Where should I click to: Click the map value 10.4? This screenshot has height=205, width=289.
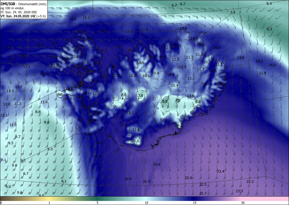[175, 85]
